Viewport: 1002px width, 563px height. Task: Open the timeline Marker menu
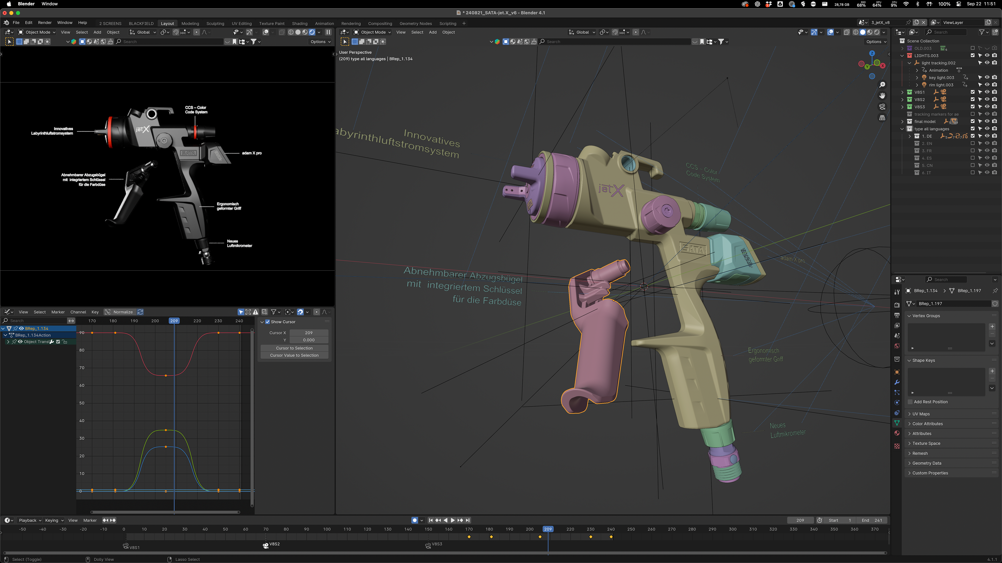click(x=90, y=520)
